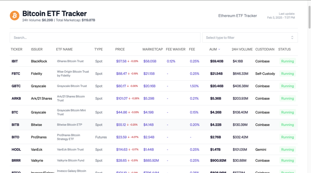311x173 pixels.
Task: Sort by the TYPE column header
Action: coord(98,49)
